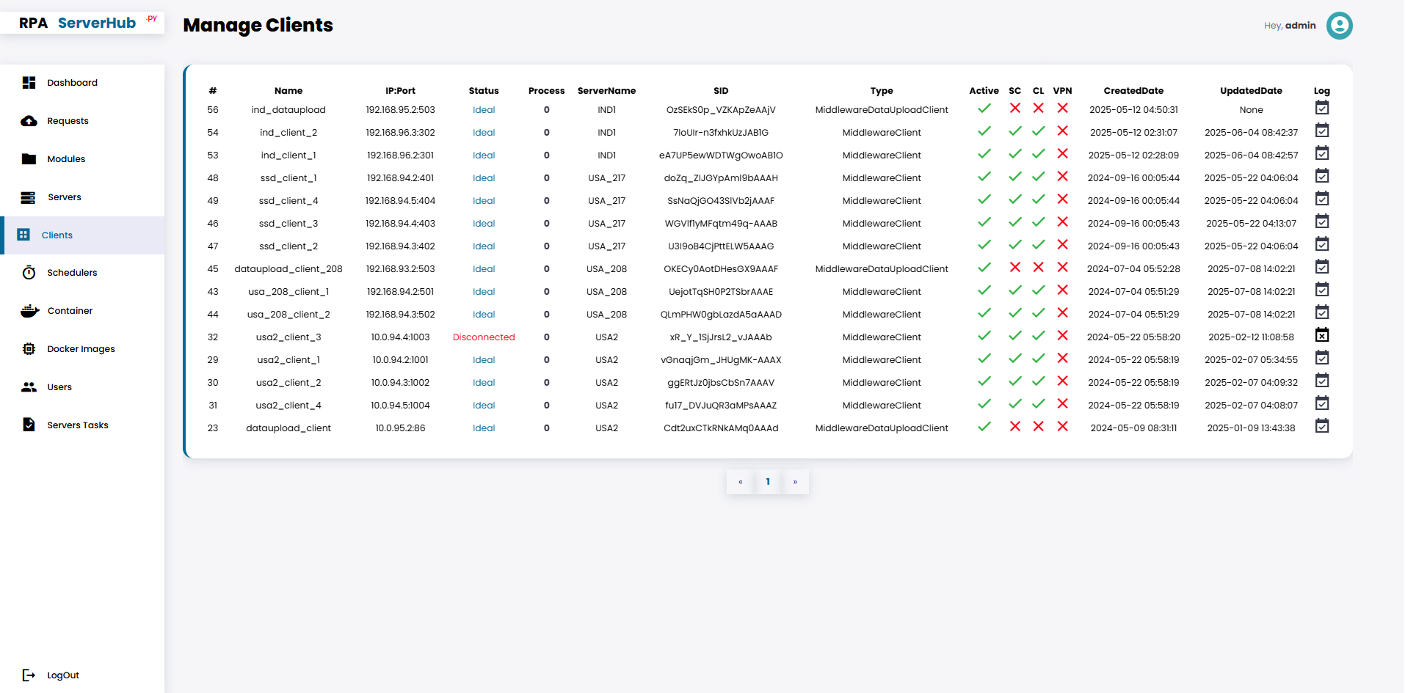This screenshot has width=1405, height=693.
Task: Go to next page with » arrow
Action: point(795,482)
